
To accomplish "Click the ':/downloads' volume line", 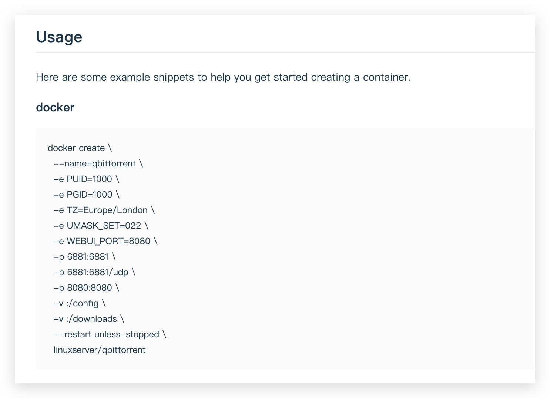I will point(89,319).
